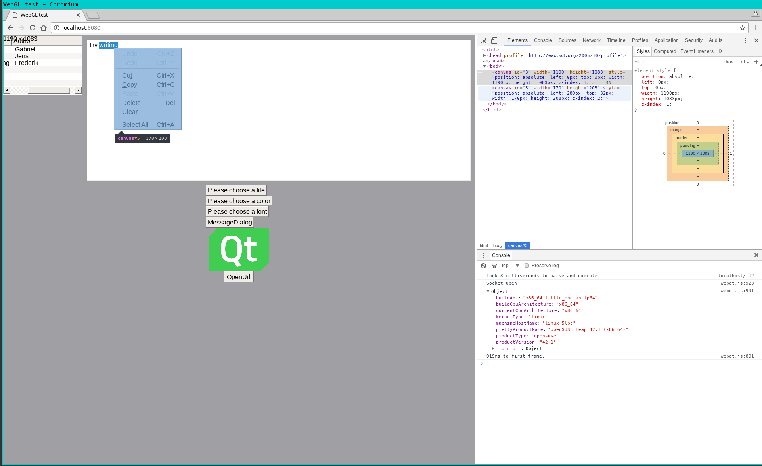Viewport: 762px width, 466px height.
Task: Open the webqt.js:923 source link
Action: 737,283
